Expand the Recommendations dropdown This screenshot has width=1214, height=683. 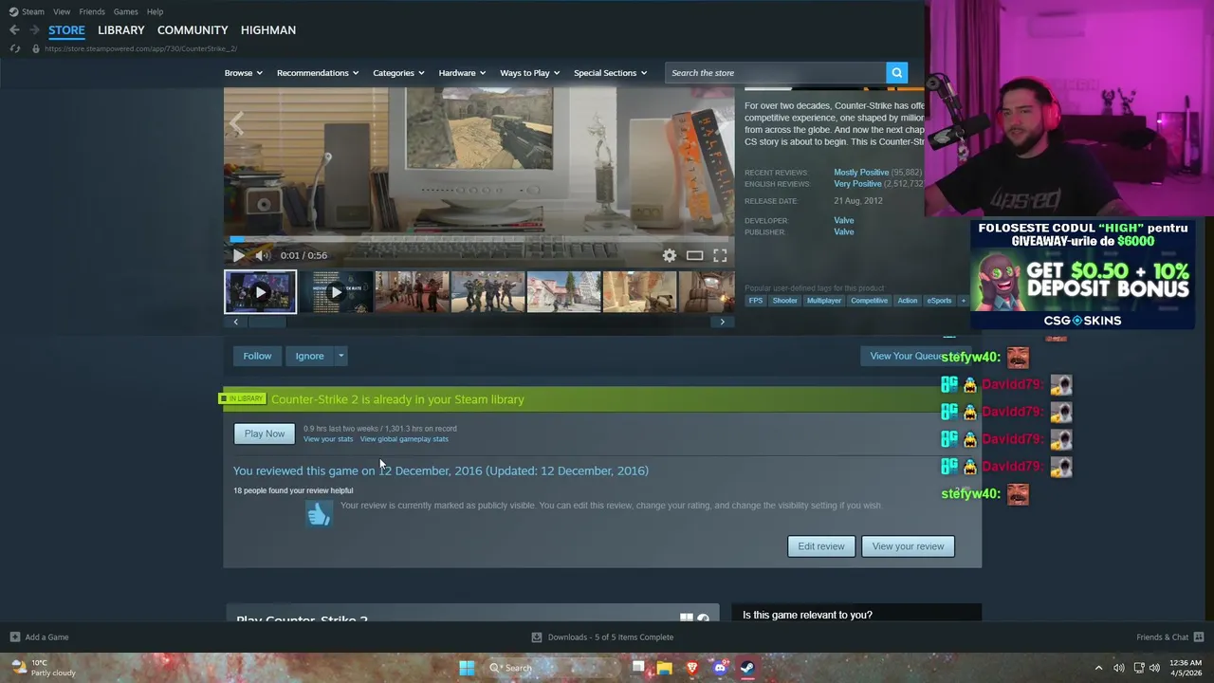pos(318,73)
